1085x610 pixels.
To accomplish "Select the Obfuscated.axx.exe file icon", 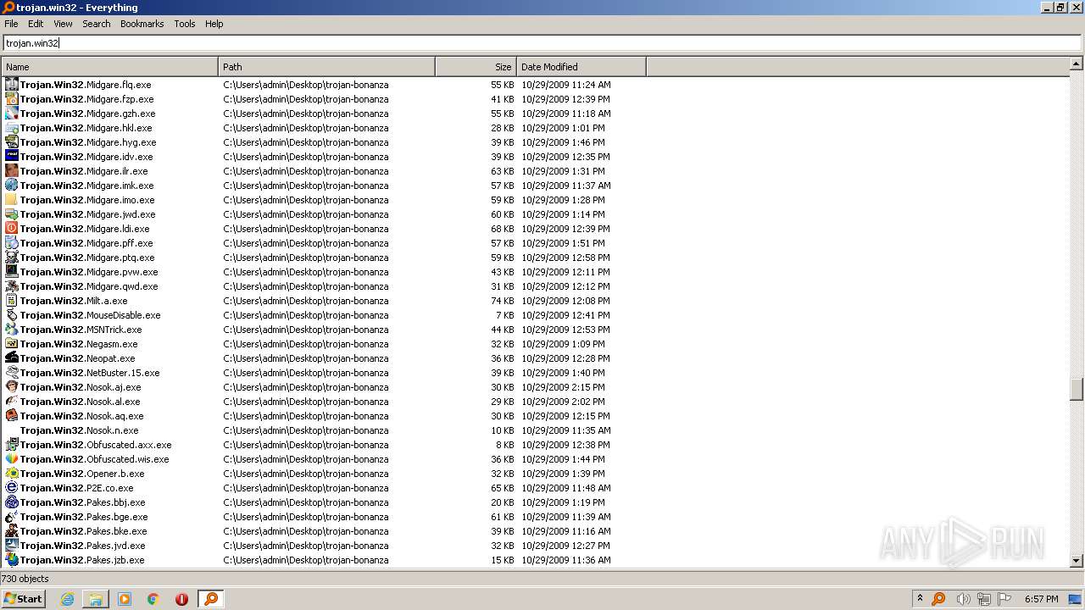I will point(12,445).
